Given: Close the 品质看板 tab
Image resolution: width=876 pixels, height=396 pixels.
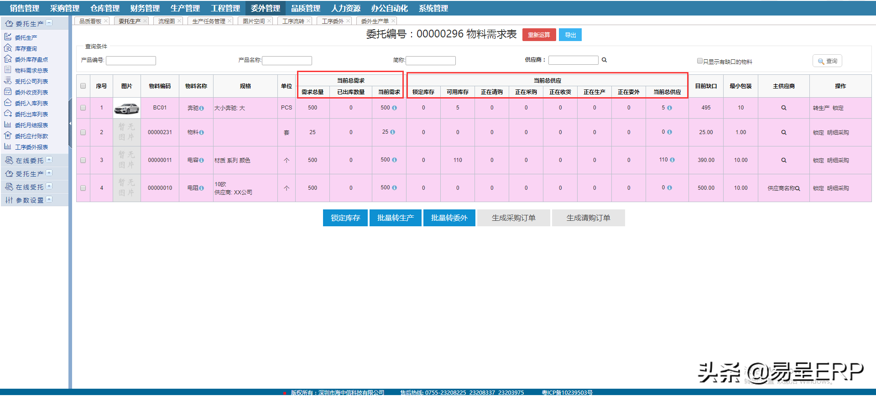Looking at the screenshot, I should (106, 21).
